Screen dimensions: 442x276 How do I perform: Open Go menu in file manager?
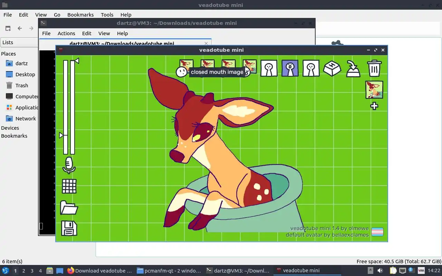[57, 15]
